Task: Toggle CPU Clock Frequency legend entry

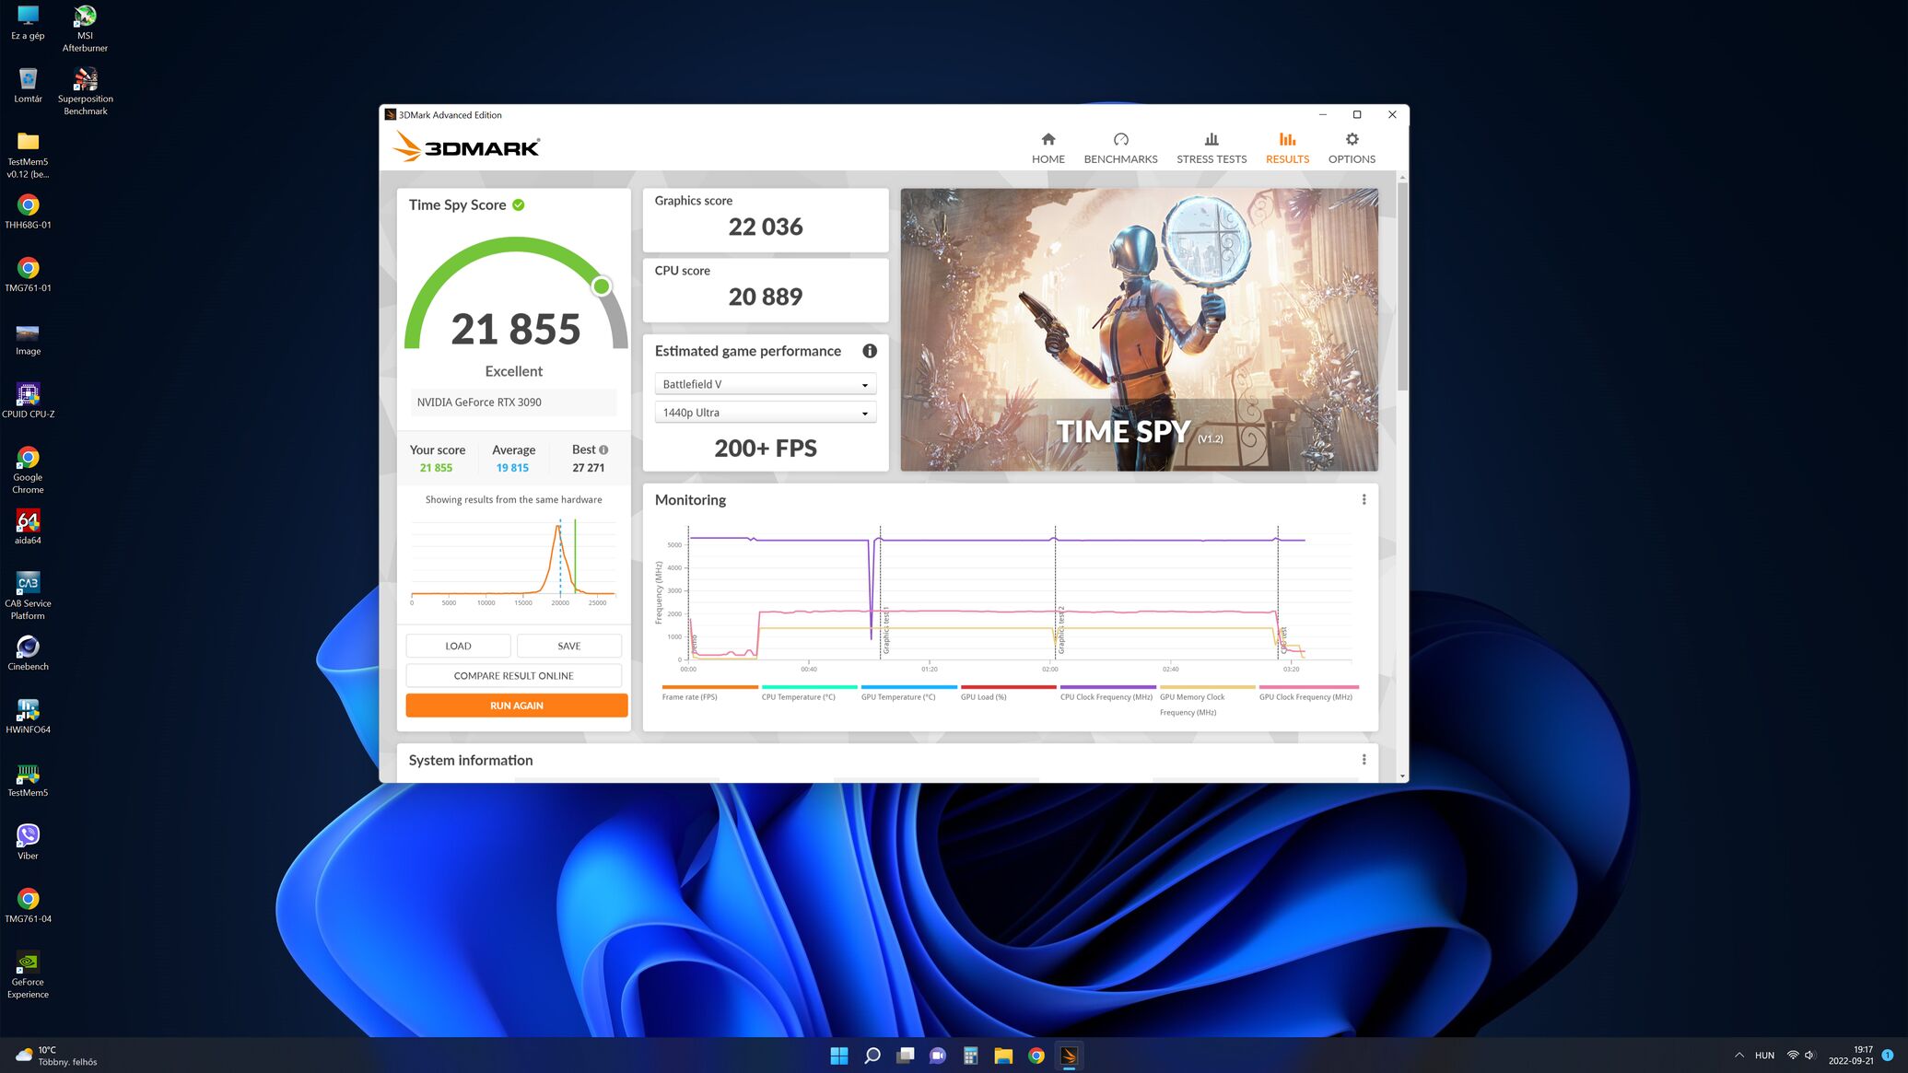Action: [x=1106, y=693]
